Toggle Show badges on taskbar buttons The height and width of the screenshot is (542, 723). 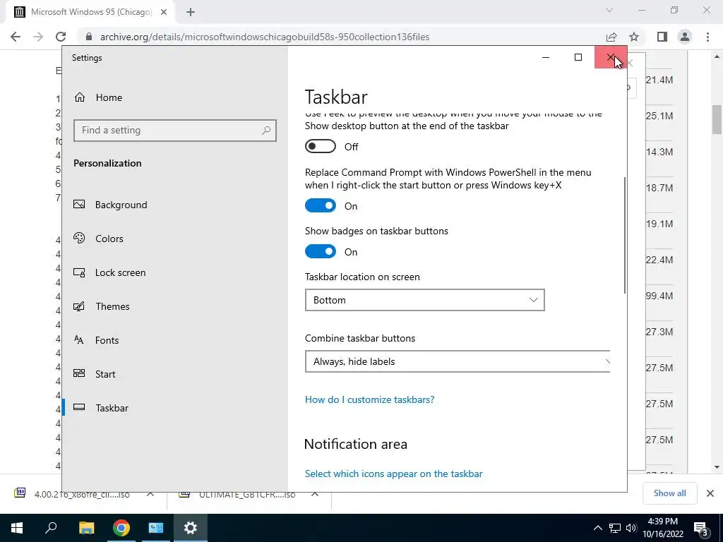321,251
